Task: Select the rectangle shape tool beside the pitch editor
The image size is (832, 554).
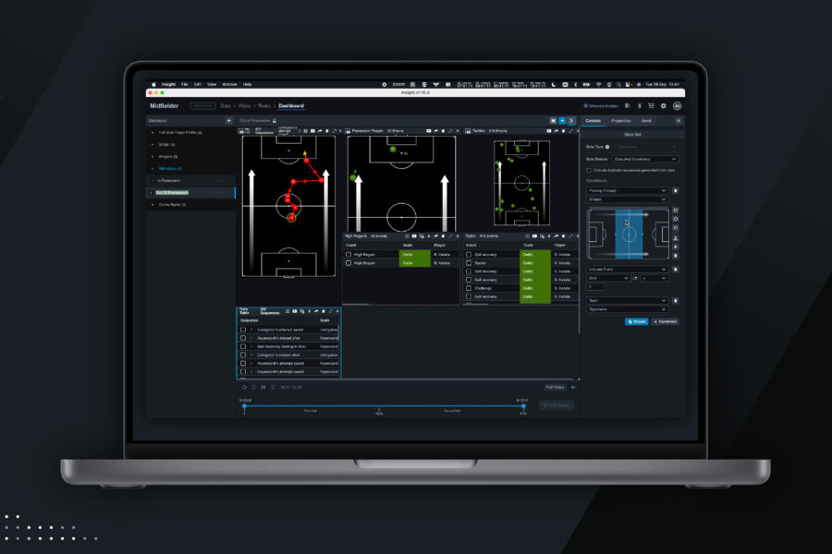Action: pos(675,208)
